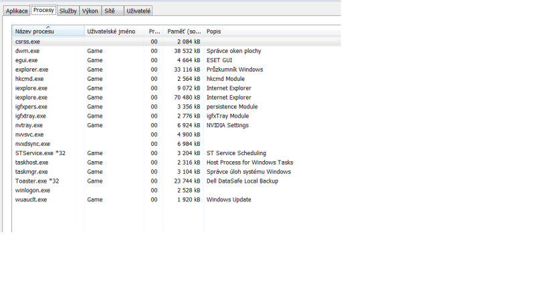535x301 pixels.
Task: Select the Toaster.exe *32 process
Action: (x=37, y=181)
